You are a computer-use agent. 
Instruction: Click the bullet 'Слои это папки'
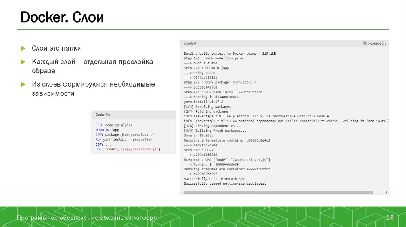tap(56, 48)
